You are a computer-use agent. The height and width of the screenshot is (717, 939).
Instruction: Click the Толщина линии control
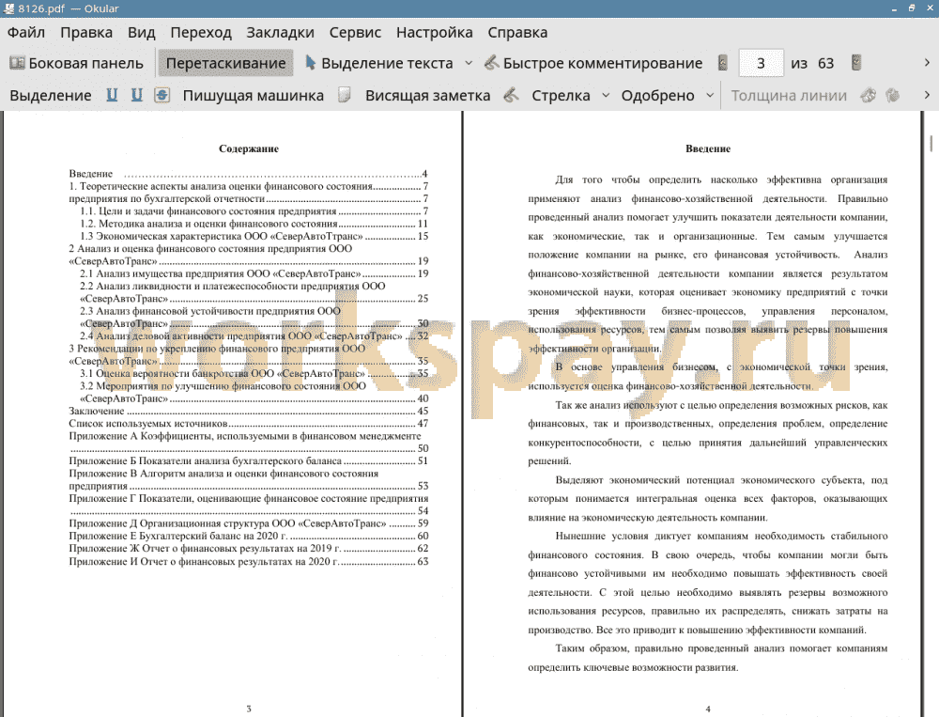[789, 95]
